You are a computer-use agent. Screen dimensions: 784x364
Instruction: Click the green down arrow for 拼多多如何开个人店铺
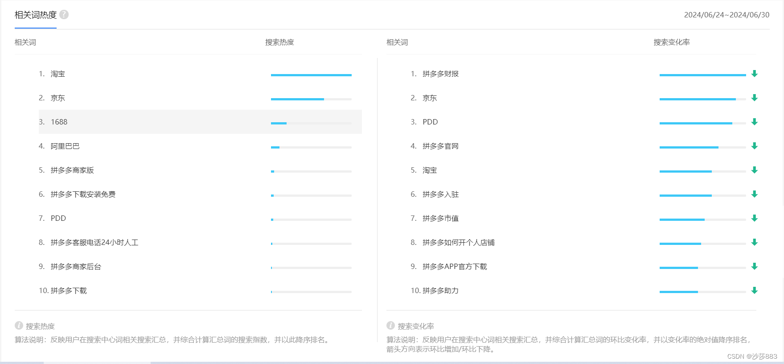pyautogui.click(x=755, y=242)
